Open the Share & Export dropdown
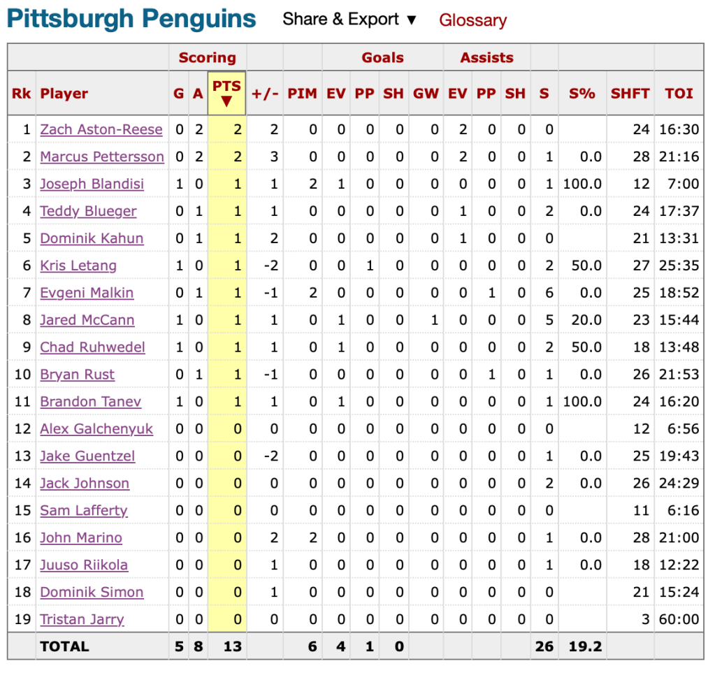 coord(349,20)
